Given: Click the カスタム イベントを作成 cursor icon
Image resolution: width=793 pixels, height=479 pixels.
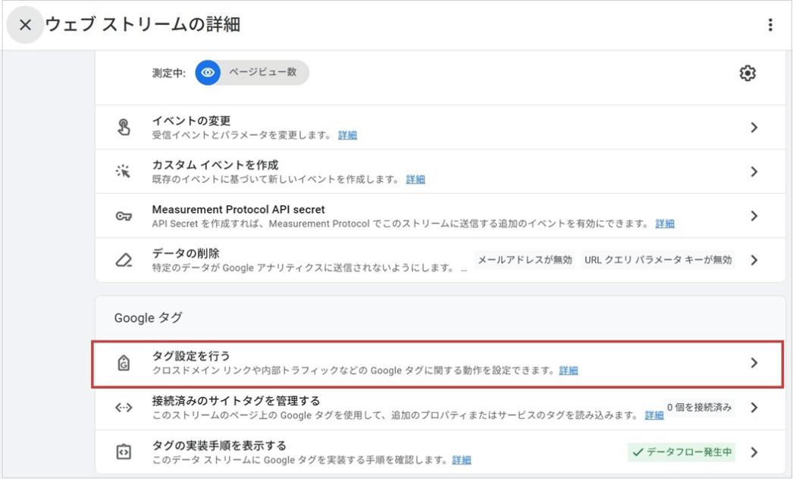Looking at the screenshot, I should coord(124,171).
